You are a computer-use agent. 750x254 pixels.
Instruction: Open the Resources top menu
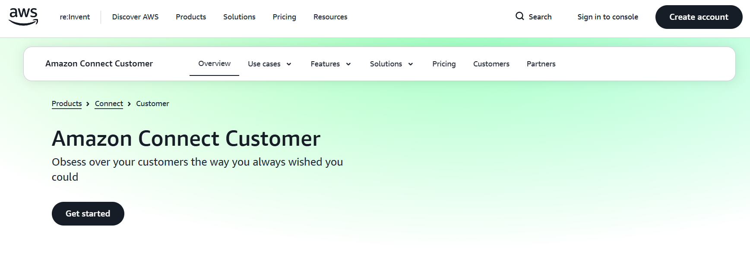(x=330, y=17)
